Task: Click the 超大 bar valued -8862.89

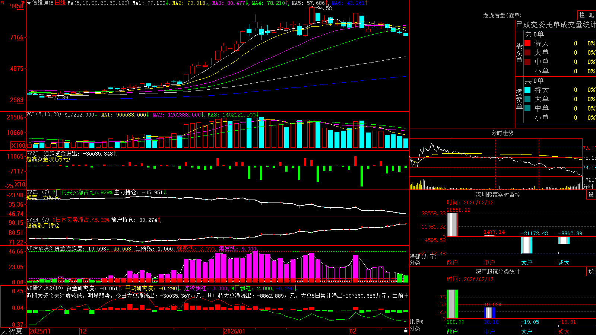Action: (x=564, y=240)
